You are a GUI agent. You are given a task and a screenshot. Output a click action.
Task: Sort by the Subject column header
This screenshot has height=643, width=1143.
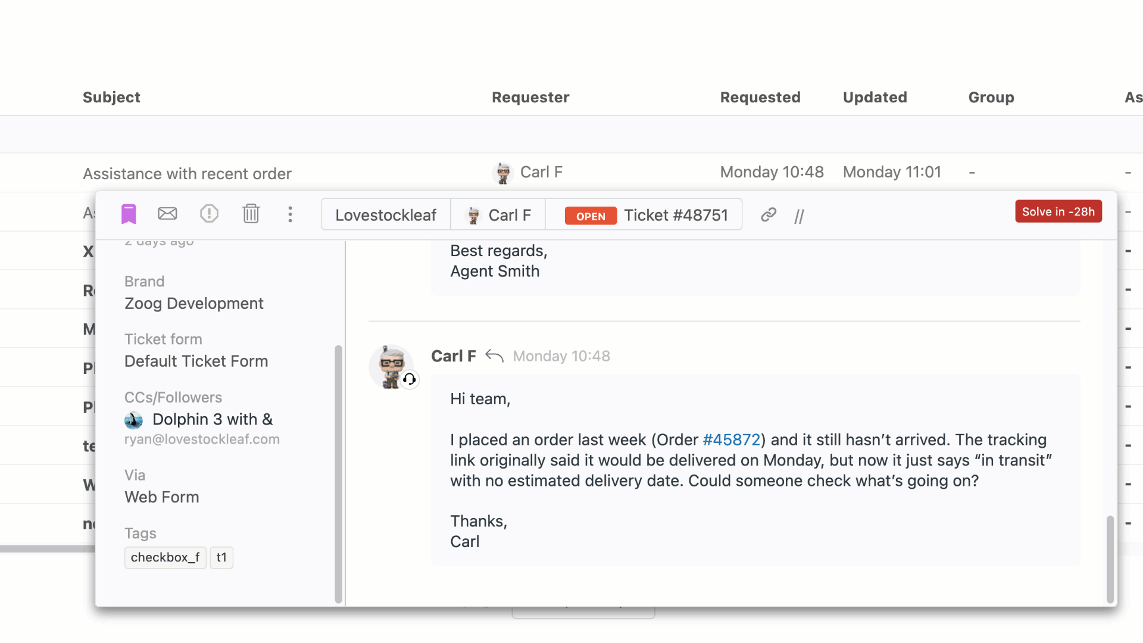pos(111,97)
